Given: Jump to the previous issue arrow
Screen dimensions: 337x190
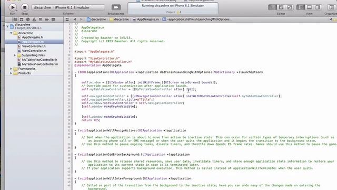Looking at the screenshot, I should click(x=331, y=20).
